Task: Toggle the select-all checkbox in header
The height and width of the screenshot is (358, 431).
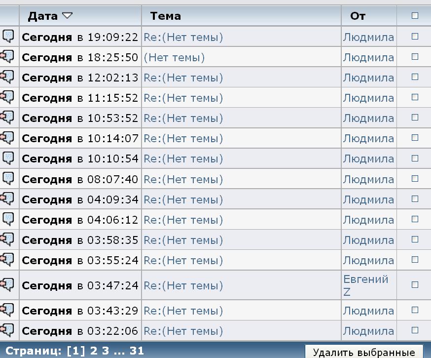Action: point(415,16)
